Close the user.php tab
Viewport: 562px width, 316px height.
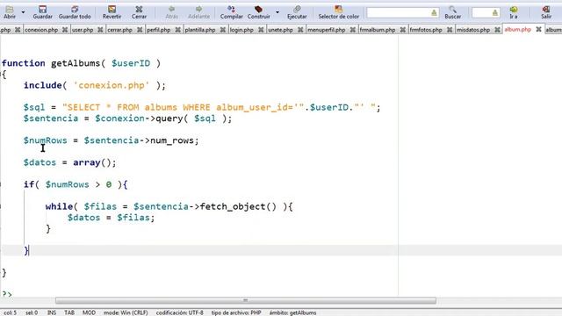click(100, 30)
